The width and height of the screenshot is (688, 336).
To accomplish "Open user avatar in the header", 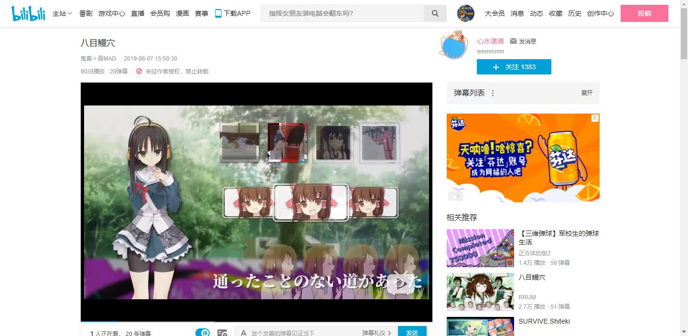I will (x=466, y=13).
